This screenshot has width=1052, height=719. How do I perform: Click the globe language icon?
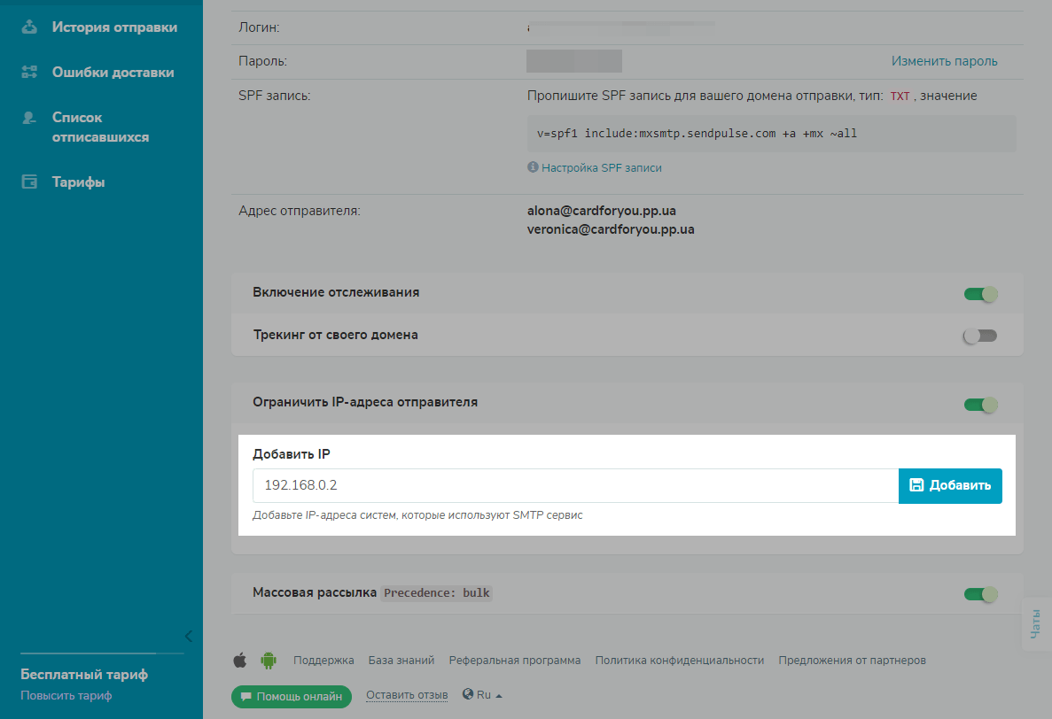coord(467,695)
